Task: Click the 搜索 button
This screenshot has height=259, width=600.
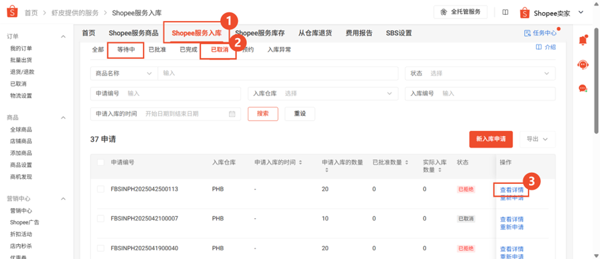Action: (263, 114)
